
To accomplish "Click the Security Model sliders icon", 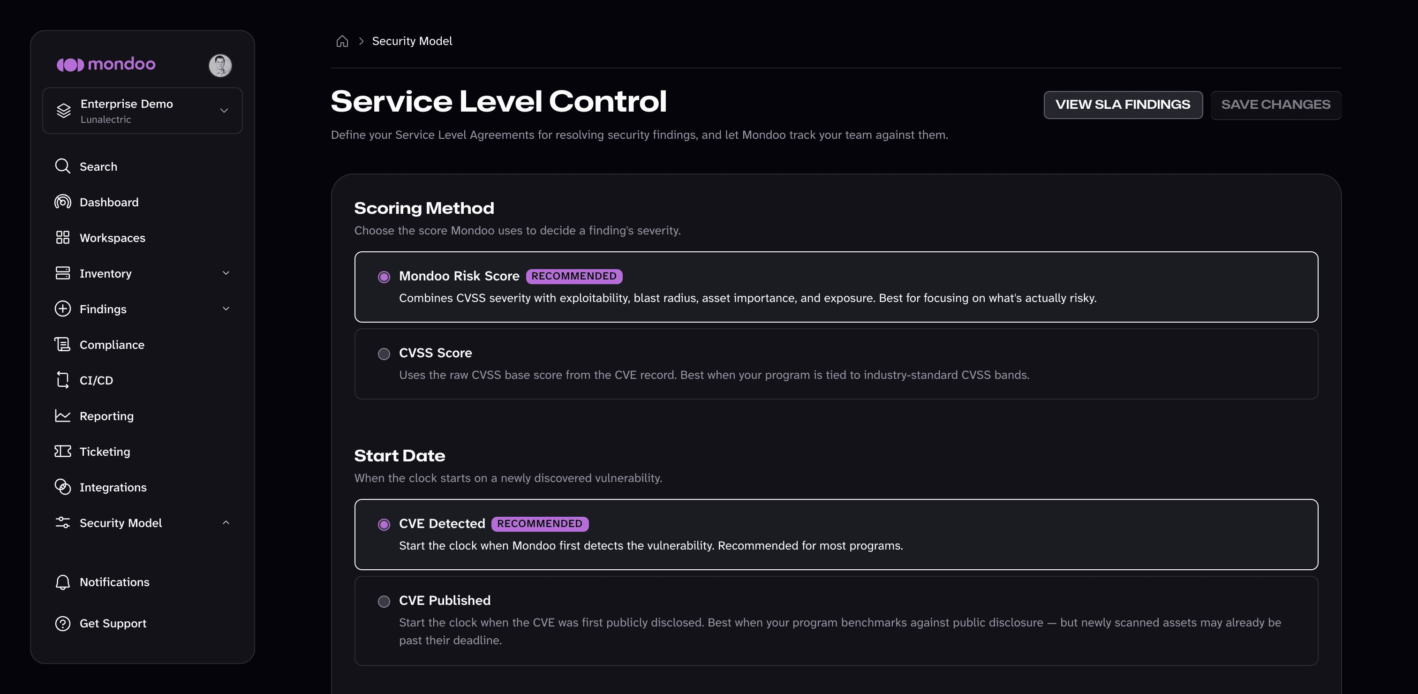I will click(63, 523).
